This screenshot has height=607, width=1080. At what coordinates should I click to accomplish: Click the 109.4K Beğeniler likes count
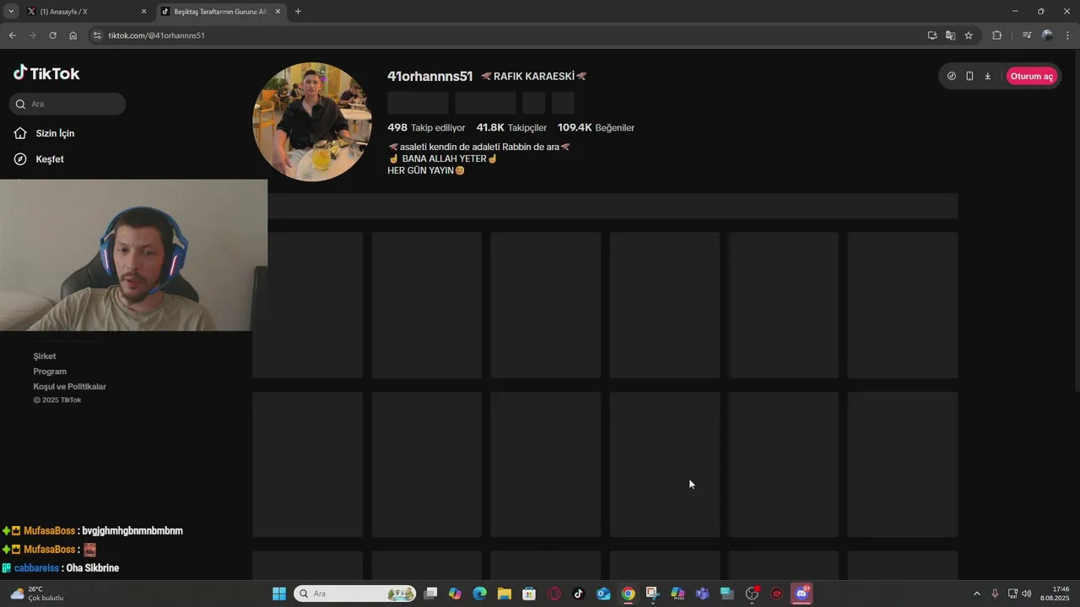pos(596,127)
